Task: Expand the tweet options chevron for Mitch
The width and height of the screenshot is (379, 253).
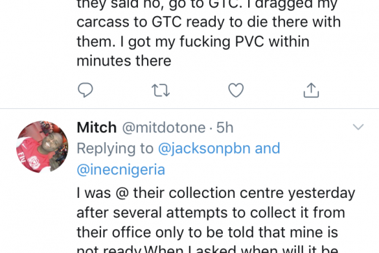Action: point(358,127)
